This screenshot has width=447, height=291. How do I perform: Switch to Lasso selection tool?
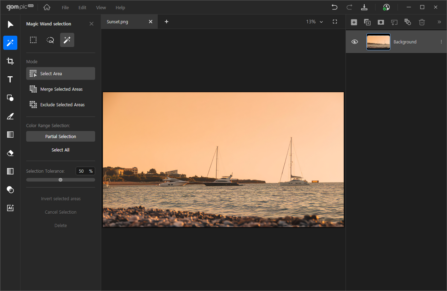(50, 40)
